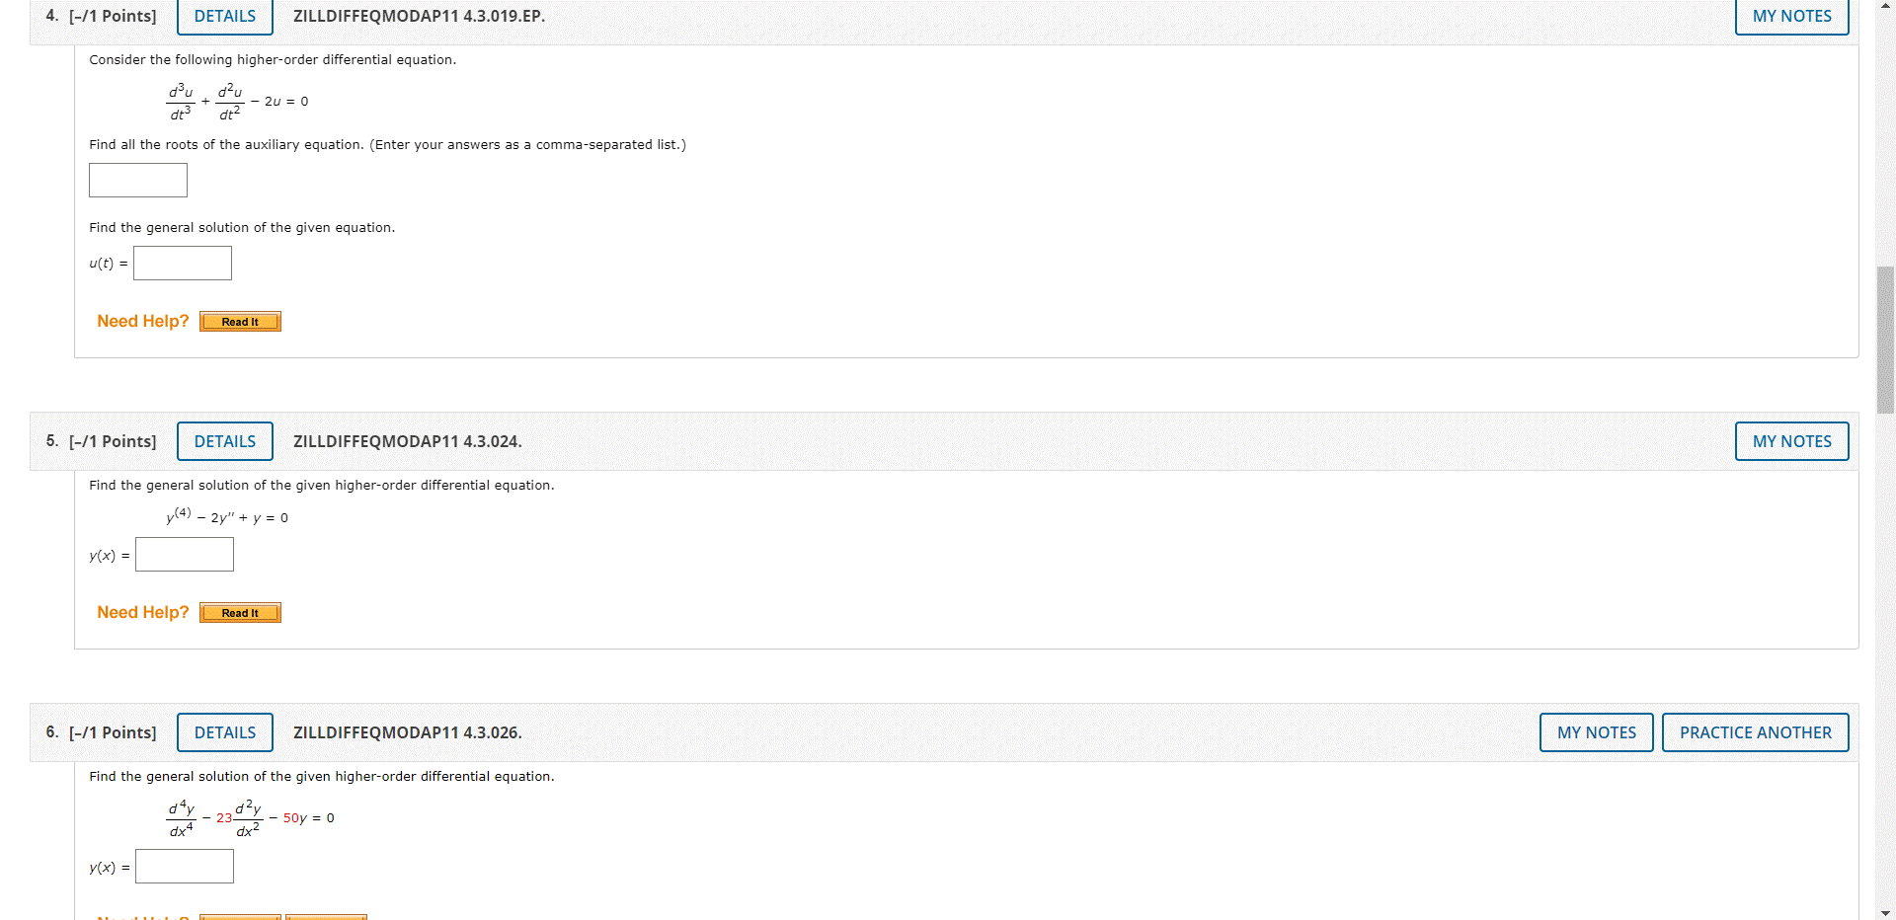Click the '4. [-/1 Points]' label
Image resolution: width=1896 pixels, height=920 pixels.
[101, 16]
